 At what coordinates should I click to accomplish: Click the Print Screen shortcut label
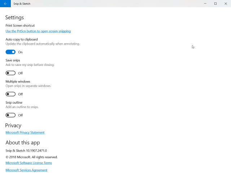tap(20, 26)
